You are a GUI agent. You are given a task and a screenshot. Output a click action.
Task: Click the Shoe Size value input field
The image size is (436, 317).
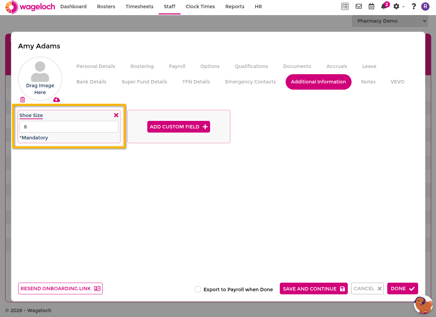tap(69, 127)
